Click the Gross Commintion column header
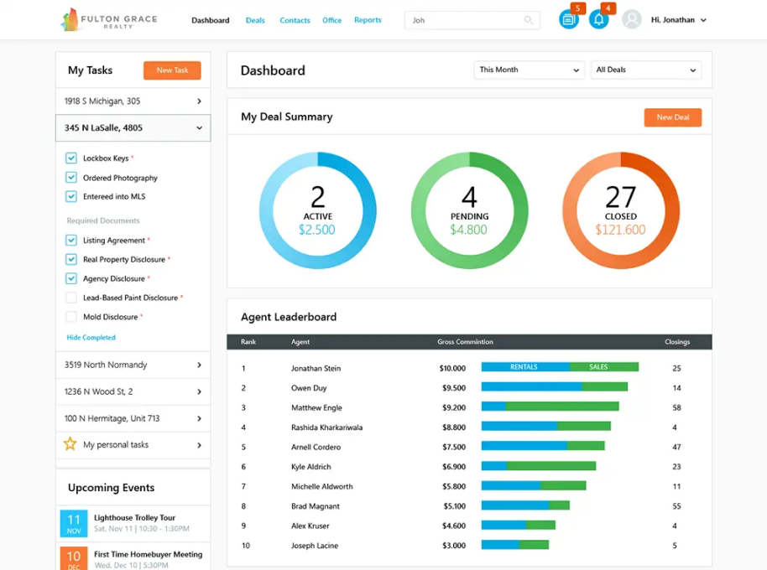Viewport: 767px width, 570px height. click(465, 342)
